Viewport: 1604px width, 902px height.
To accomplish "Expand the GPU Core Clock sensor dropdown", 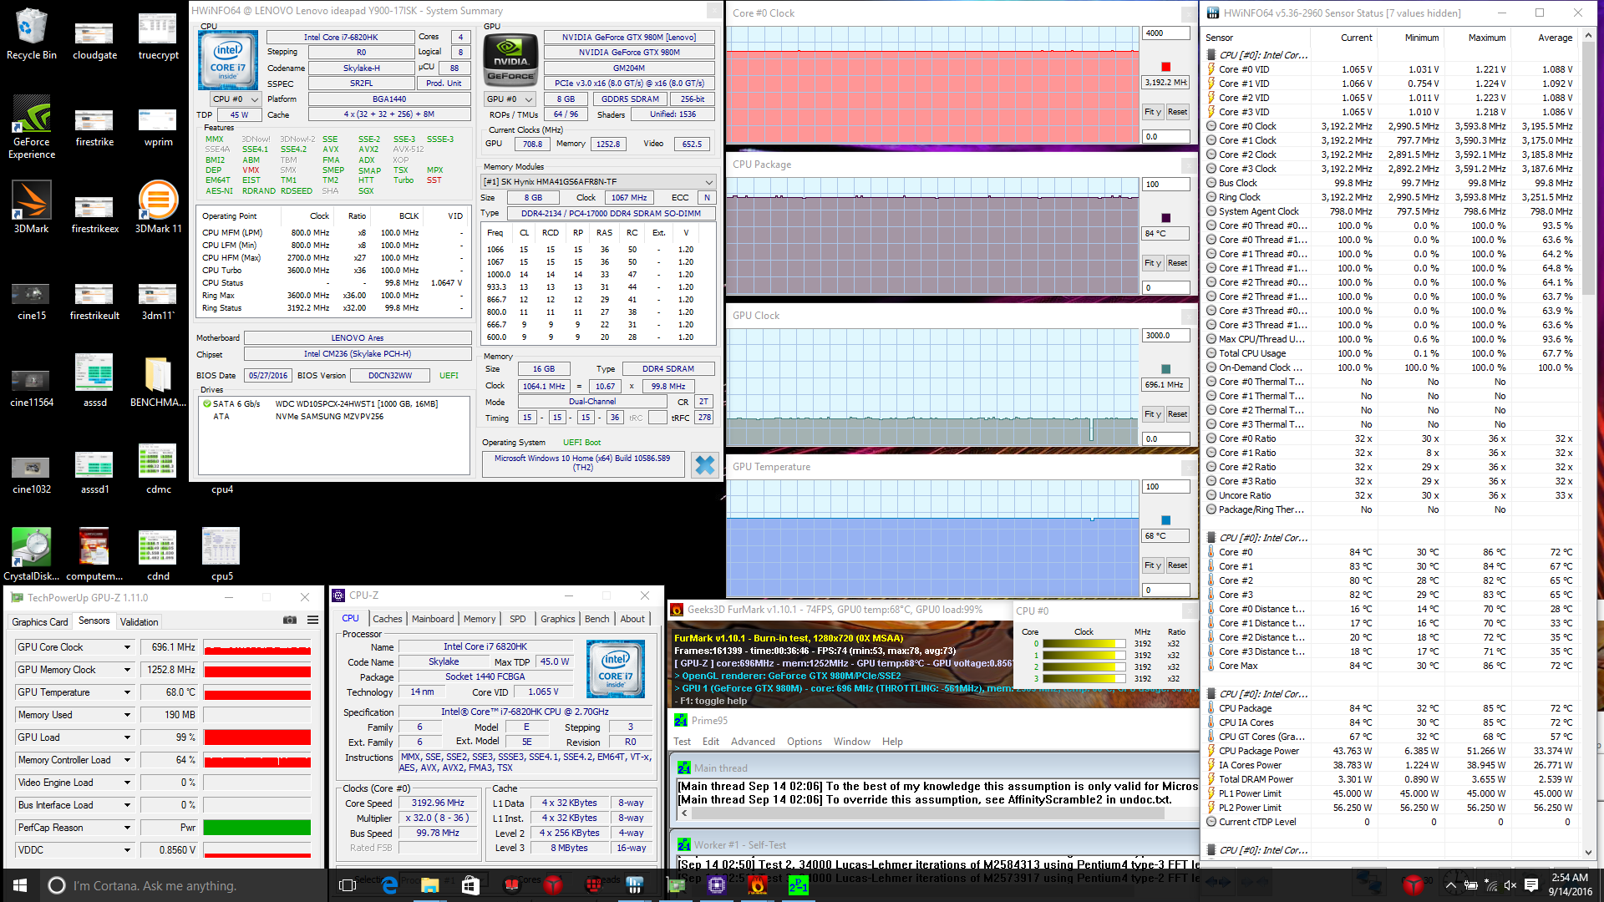I will point(127,647).
